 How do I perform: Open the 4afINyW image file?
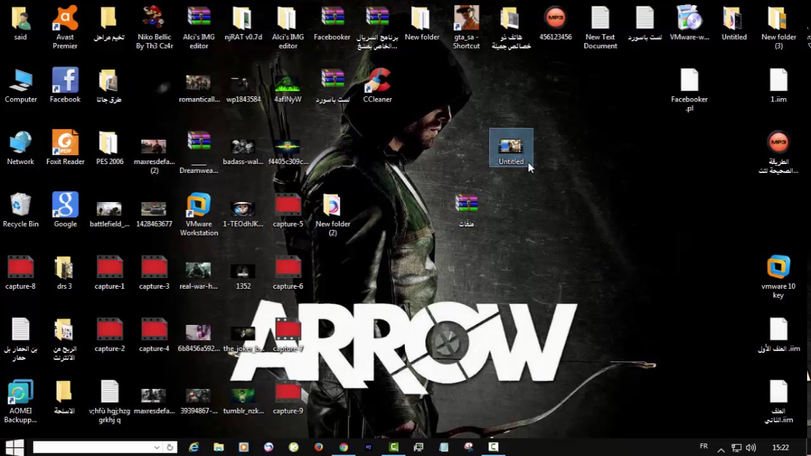click(x=288, y=89)
